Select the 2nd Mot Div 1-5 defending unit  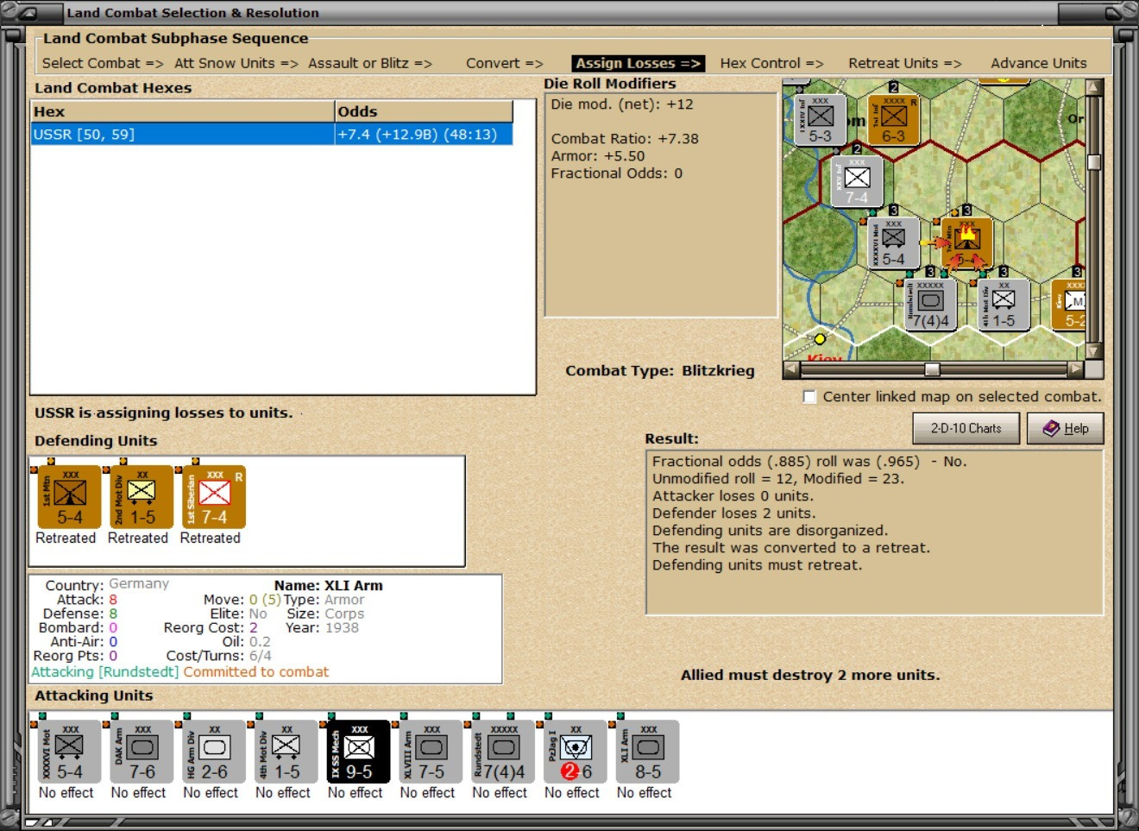click(142, 497)
